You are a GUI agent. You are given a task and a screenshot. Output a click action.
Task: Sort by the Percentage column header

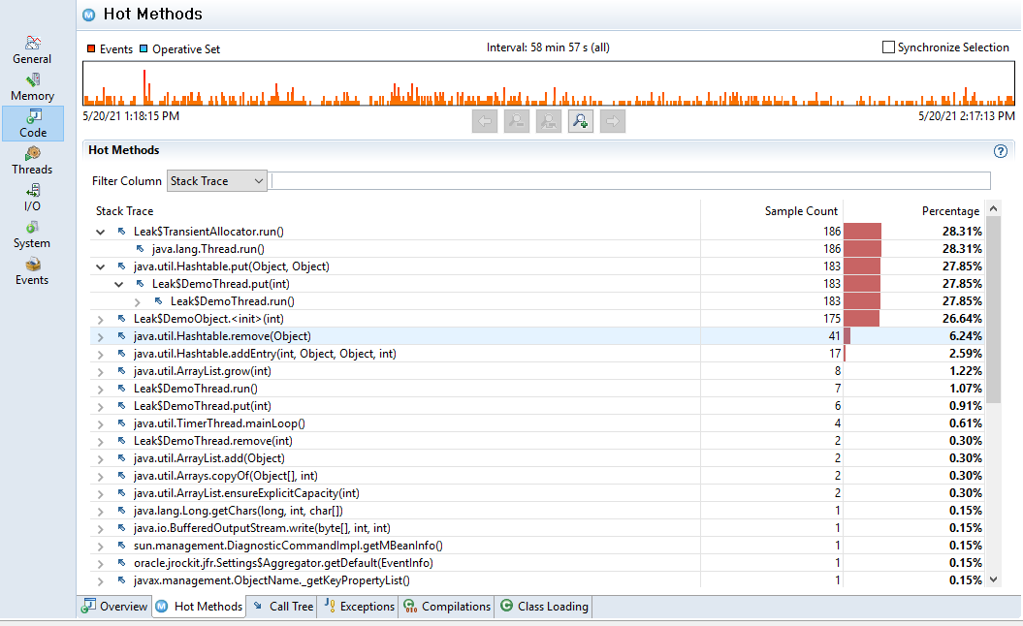[950, 211]
